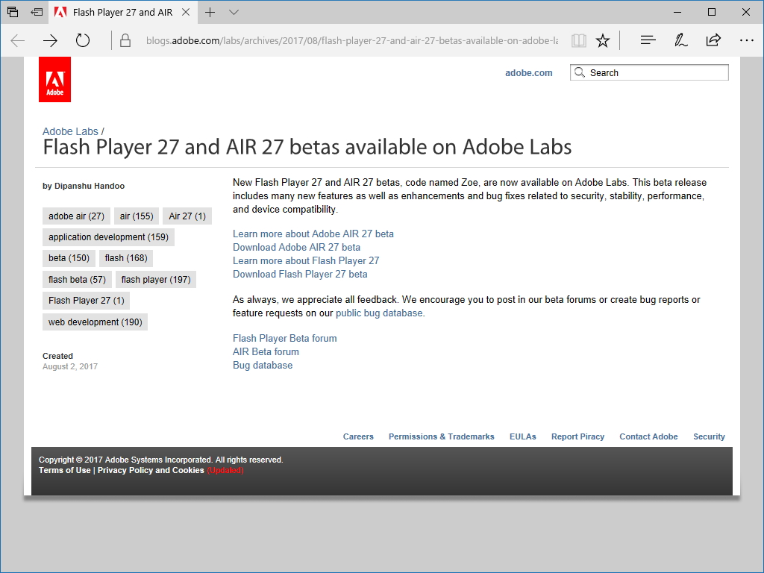Close the Flash Player 27 and AIR tab
This screenshot has width=764, height=573.
click(186, 12)
